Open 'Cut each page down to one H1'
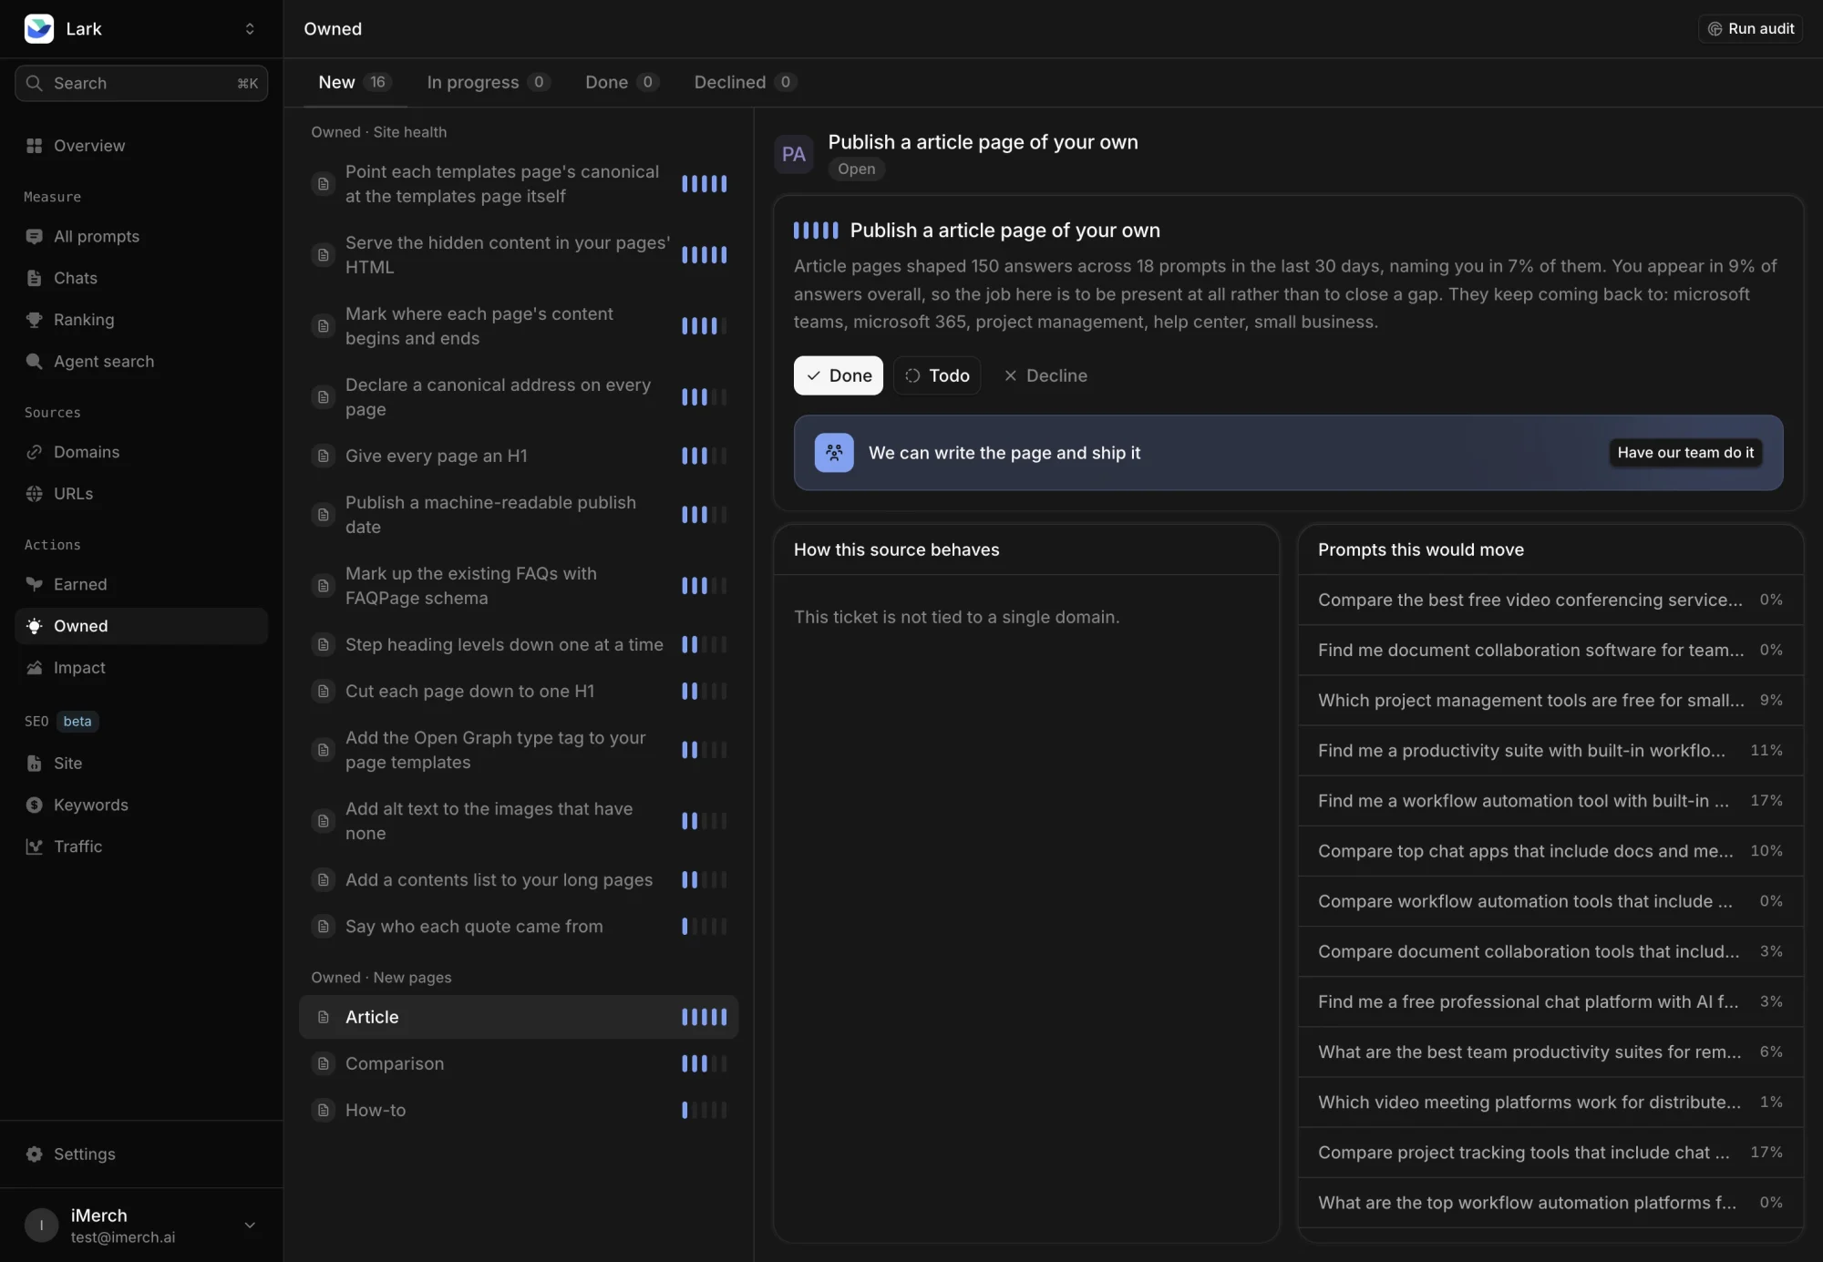1823x1262 pixels. (519, 691)
